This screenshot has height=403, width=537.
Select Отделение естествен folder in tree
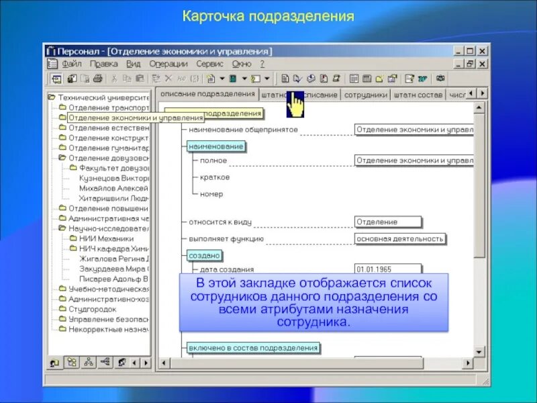[109, 128]
